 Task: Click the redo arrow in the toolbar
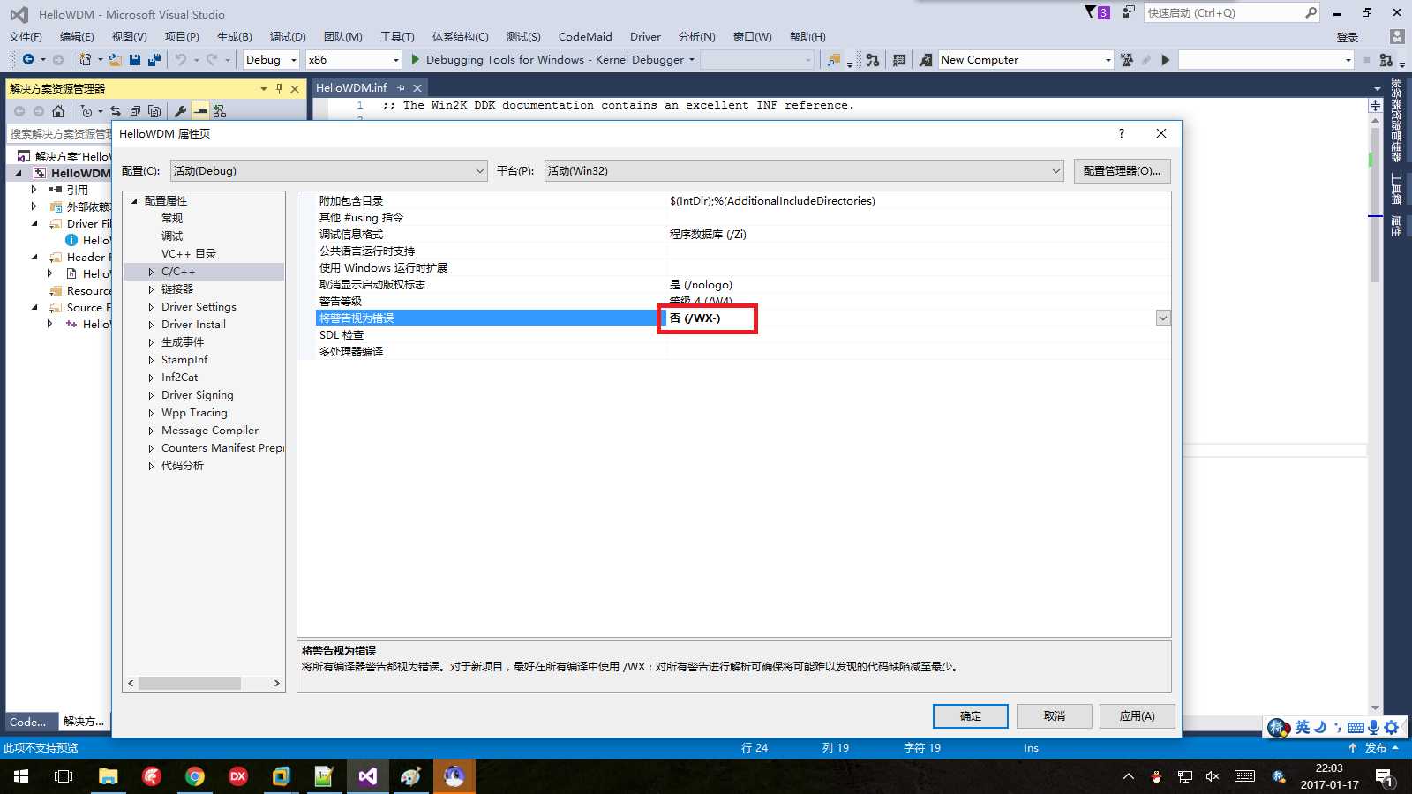(212, 59)
